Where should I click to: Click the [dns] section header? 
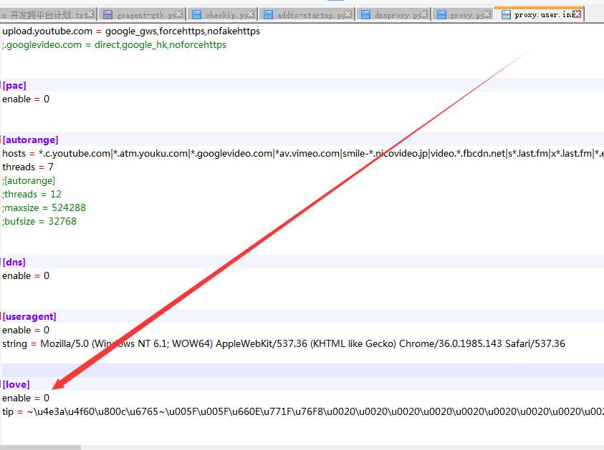point(14,262)
